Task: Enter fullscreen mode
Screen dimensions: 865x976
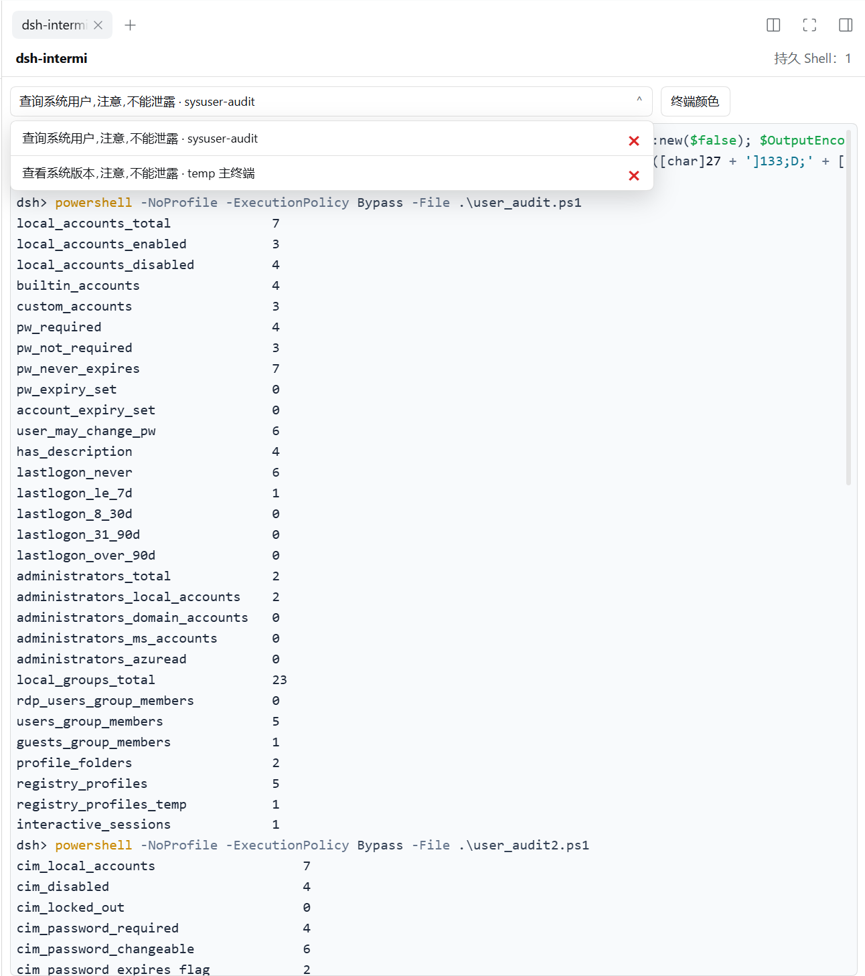Action: tap(809, 25)
